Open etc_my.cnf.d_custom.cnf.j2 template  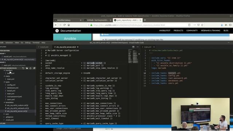pyautogui.click(x=17, y=105)
